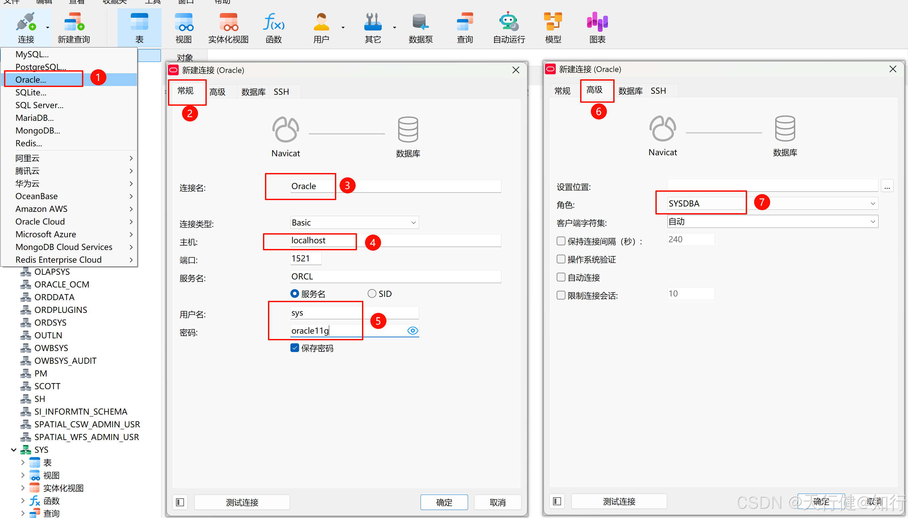Toggle password visibility with eye icon
Image resolution: width=908 pixels, height=518 pixels.
point(413,331)
